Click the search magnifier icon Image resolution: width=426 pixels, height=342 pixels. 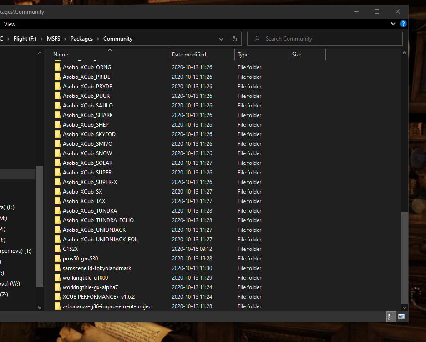pyautogui.click(x=257, y=39)
